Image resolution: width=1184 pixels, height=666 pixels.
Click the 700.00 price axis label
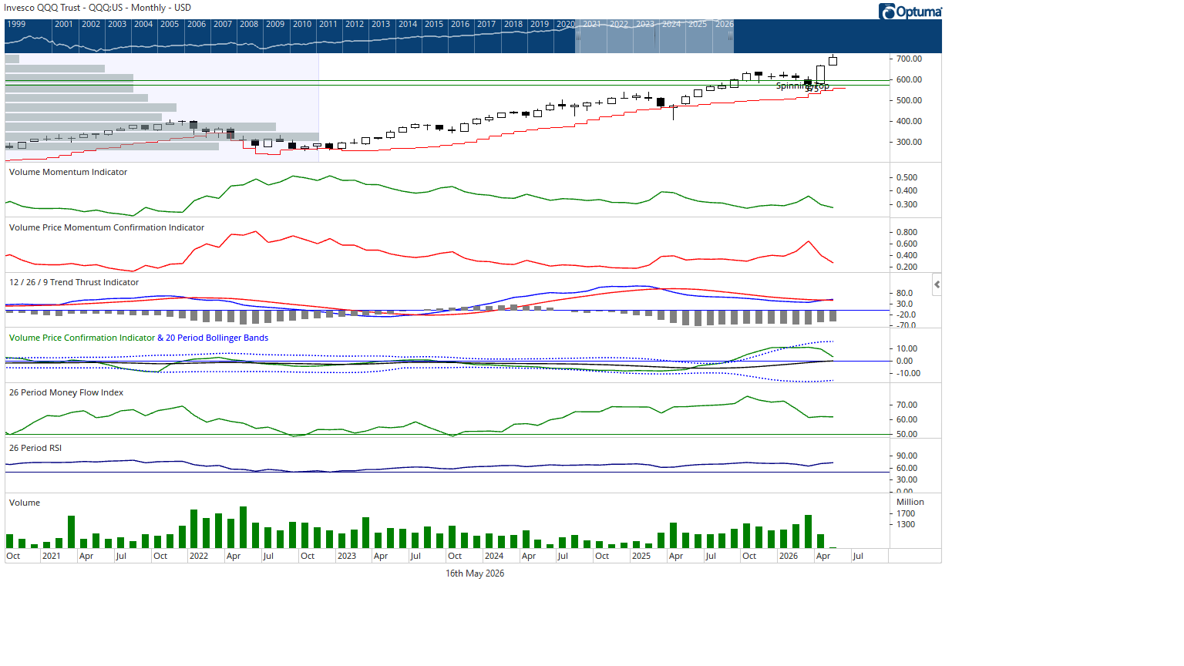pos(909,59)
